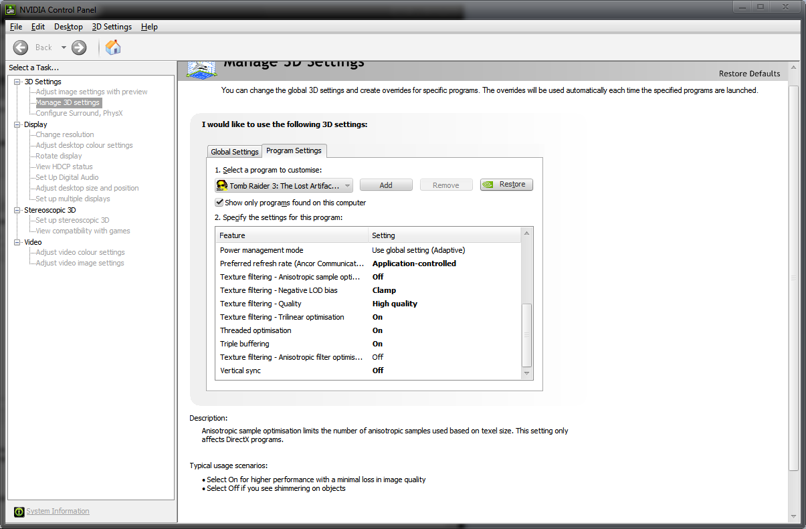Click the Add button
The width and height of the screenshot is (806, 529).
386,185
